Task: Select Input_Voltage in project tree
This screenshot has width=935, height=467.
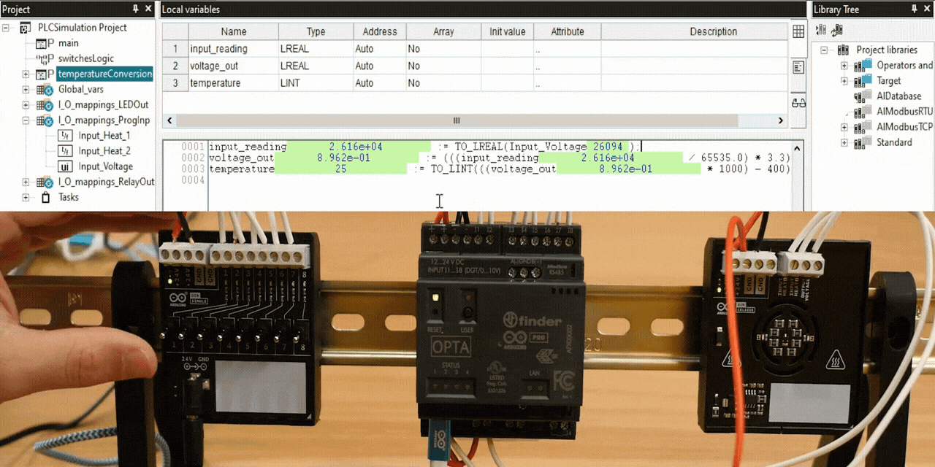Action: pyautogui.click(x=105, y=166)
